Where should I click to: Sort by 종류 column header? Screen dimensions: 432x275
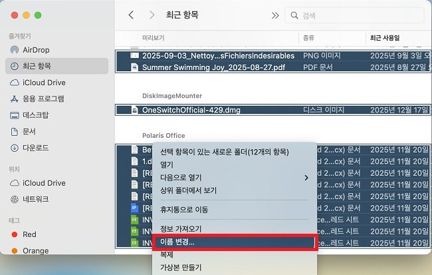(308, 38)
